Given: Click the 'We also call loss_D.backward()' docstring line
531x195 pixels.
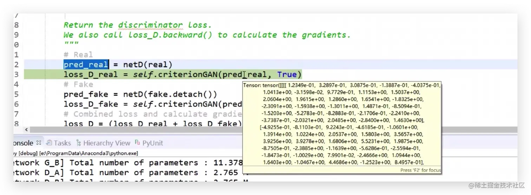Looking at the screenshot, I should point(207,35).
